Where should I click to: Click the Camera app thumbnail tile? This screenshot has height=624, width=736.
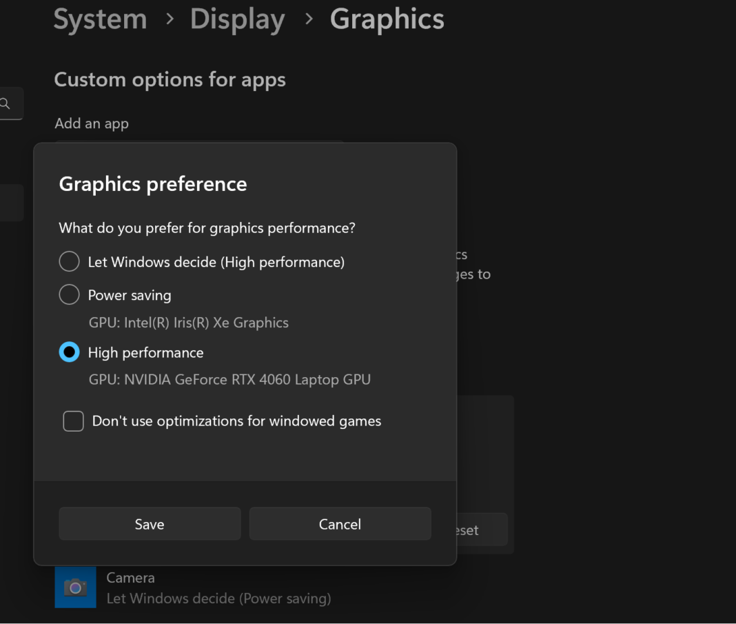[75, 587]
